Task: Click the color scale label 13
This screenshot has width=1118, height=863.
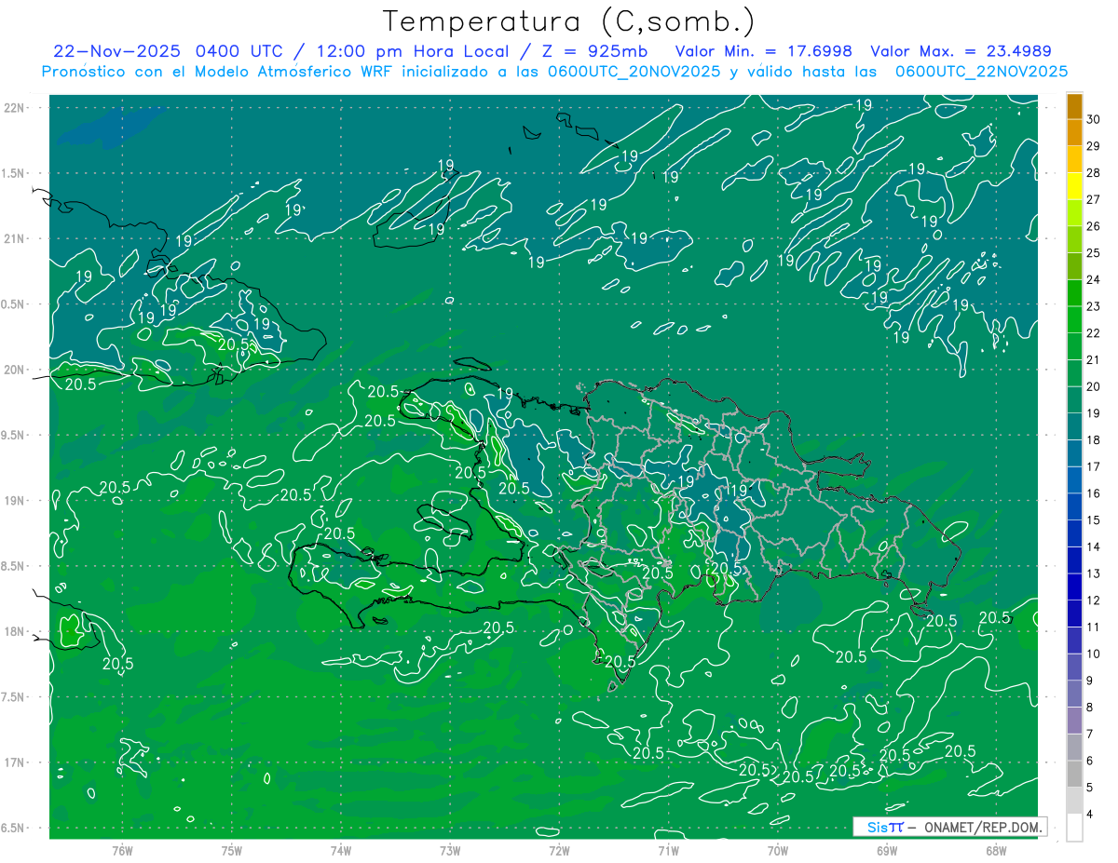Action: [1094, 573]
